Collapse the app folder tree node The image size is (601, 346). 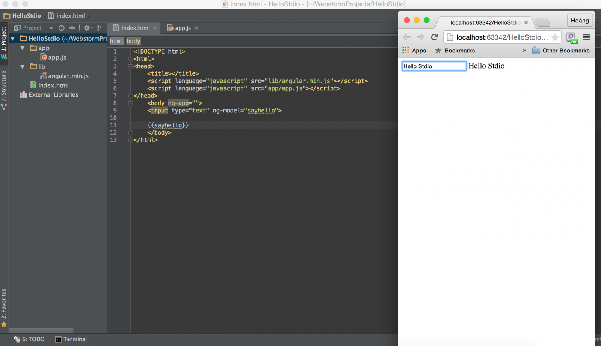coord(23,48)
